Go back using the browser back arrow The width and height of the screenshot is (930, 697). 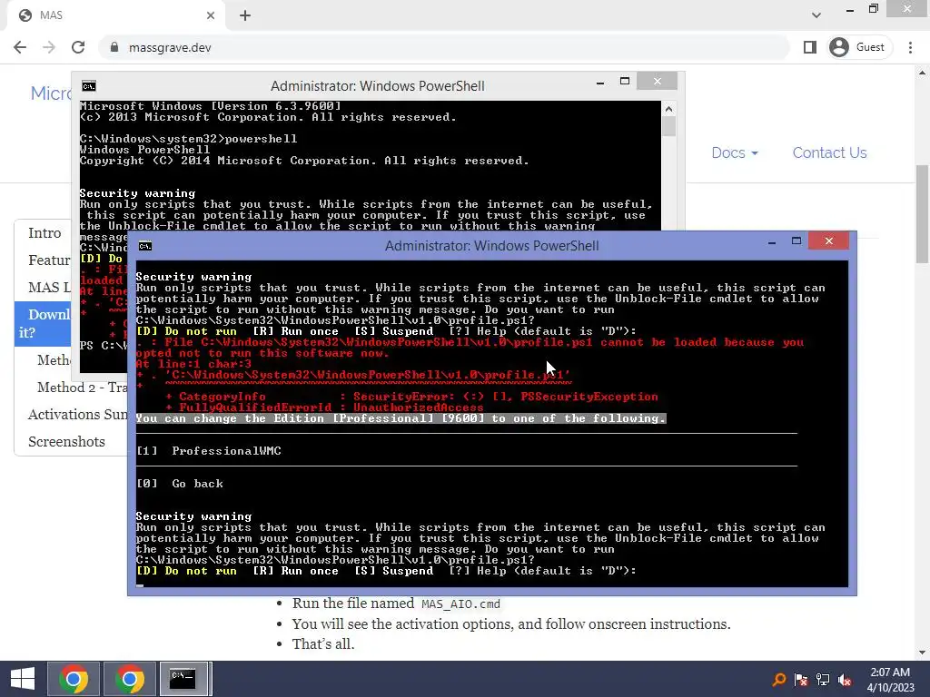click(x=20, y=47)
